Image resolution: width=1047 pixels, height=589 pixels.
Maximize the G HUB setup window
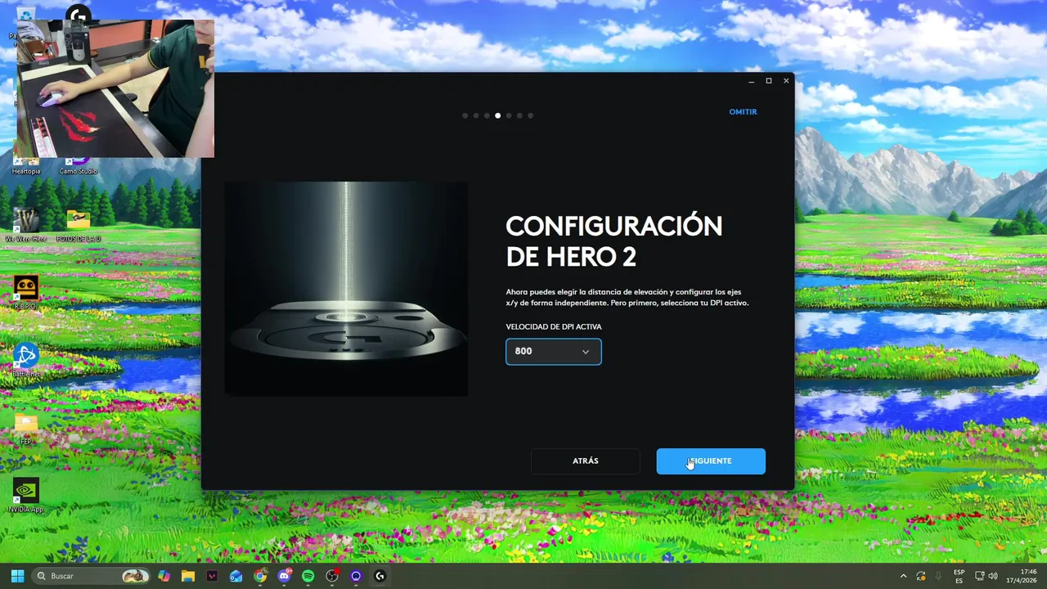[x=769, y=81]
